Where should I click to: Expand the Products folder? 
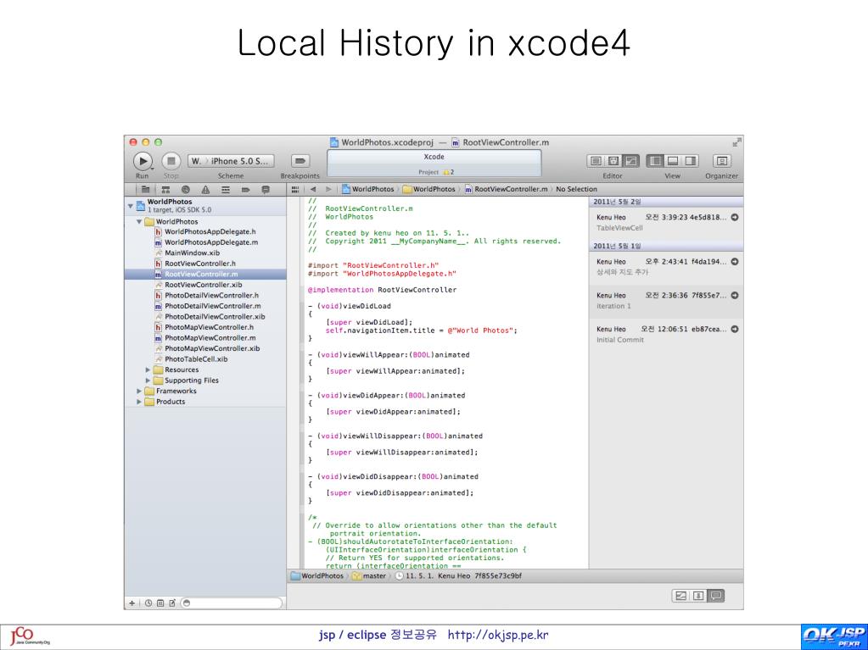pos(139,402)
